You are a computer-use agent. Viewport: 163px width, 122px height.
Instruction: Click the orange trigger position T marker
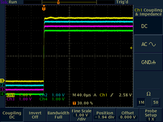(x=44, y=8)
